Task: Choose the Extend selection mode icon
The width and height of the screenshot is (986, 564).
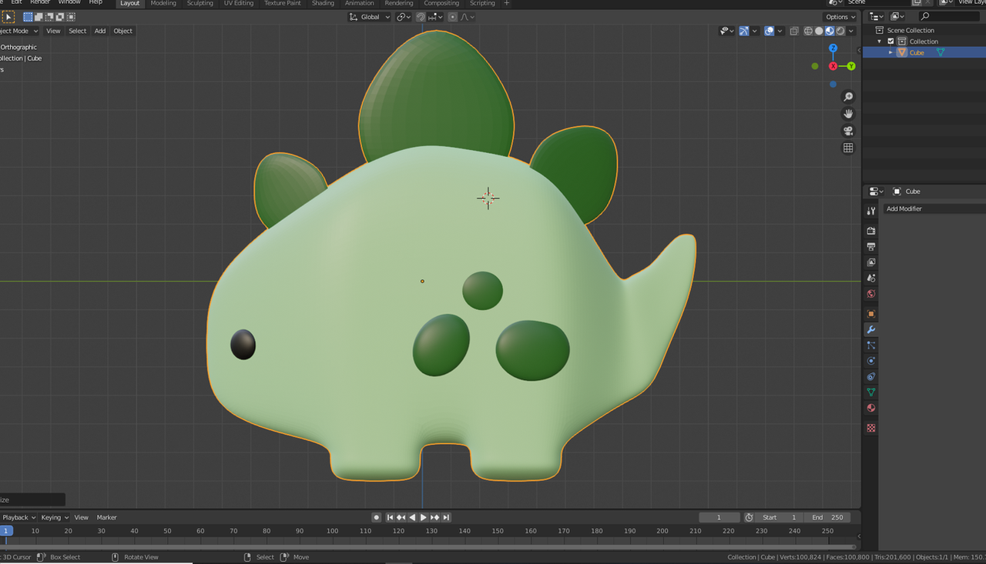Action: (x=39, y=17)
